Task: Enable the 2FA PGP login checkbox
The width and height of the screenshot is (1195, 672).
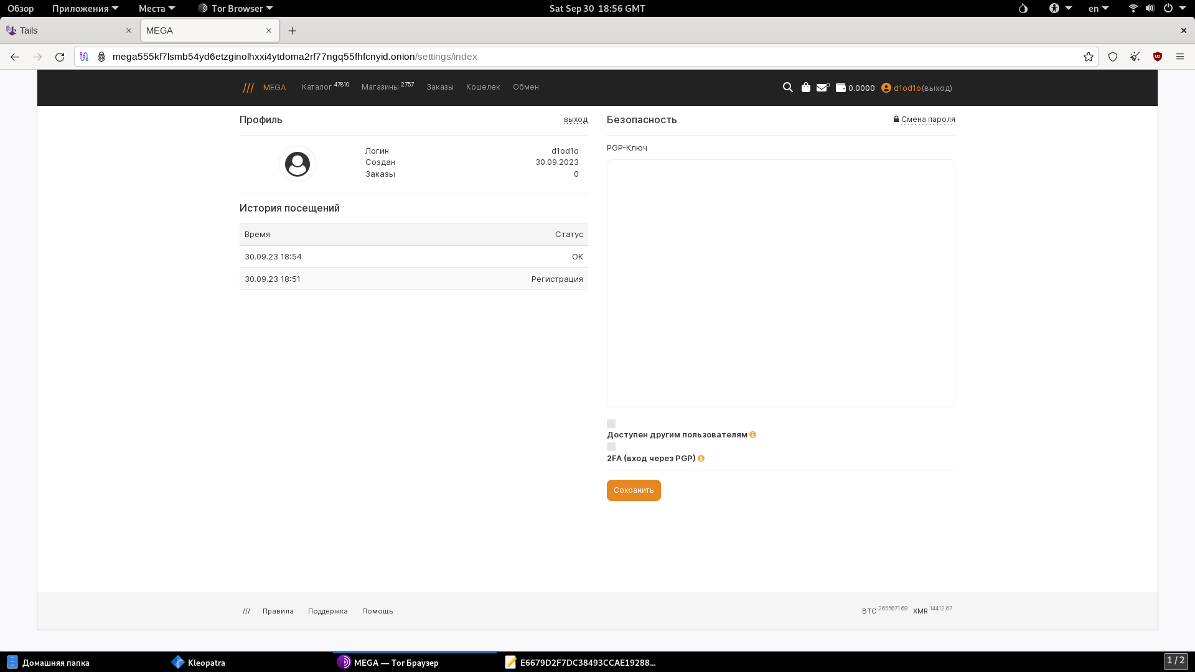Action: point(611,447)
